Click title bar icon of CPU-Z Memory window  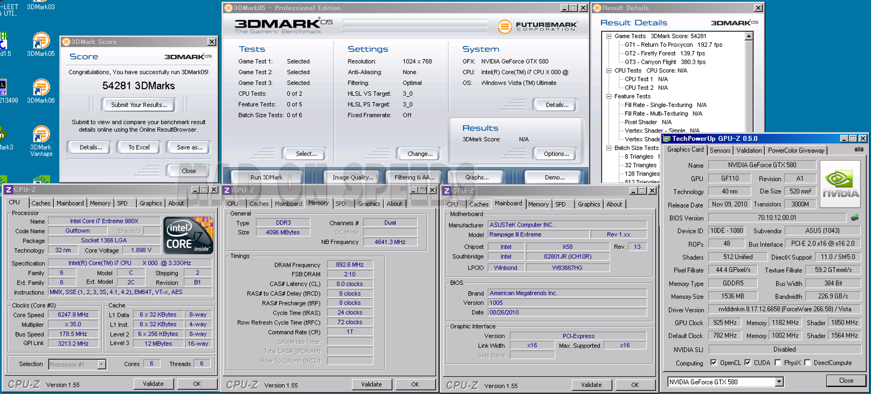pyautogui.click(x=228, y=190)
